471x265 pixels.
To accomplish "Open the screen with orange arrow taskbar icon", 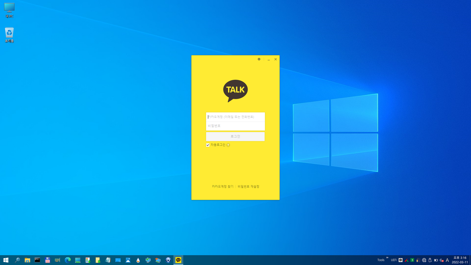I will pyautogui.click(x=158, y=260).
